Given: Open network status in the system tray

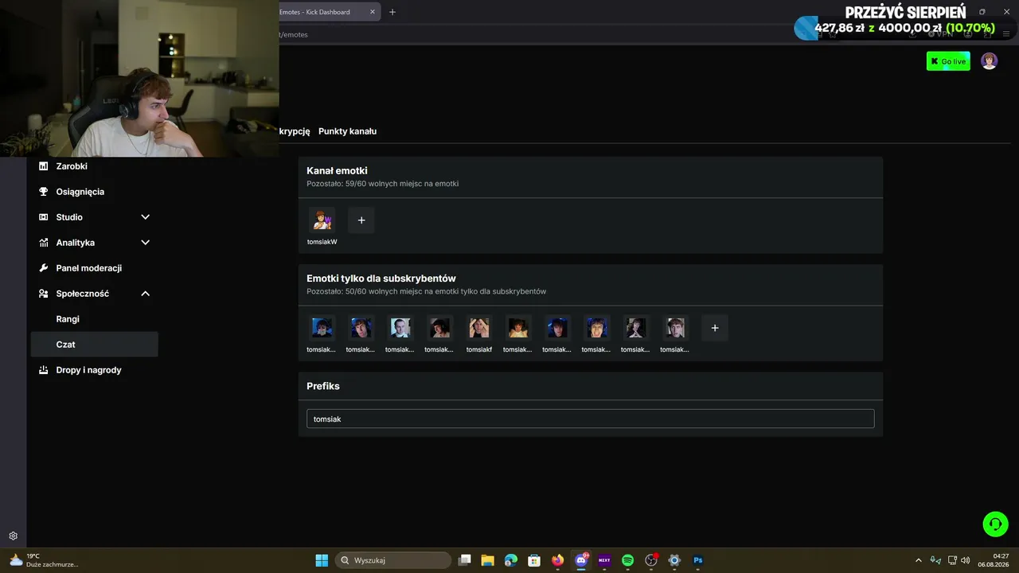Looking at the screenshot, I should point(952,560).
